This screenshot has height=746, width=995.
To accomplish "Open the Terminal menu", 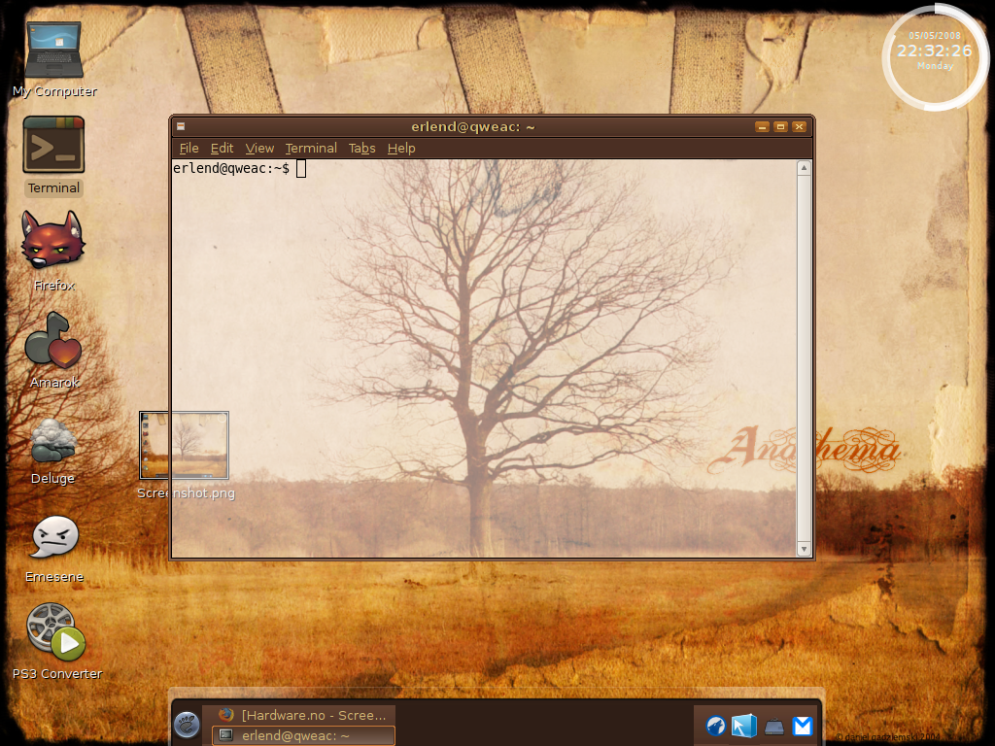I will [x=311, y=149].
